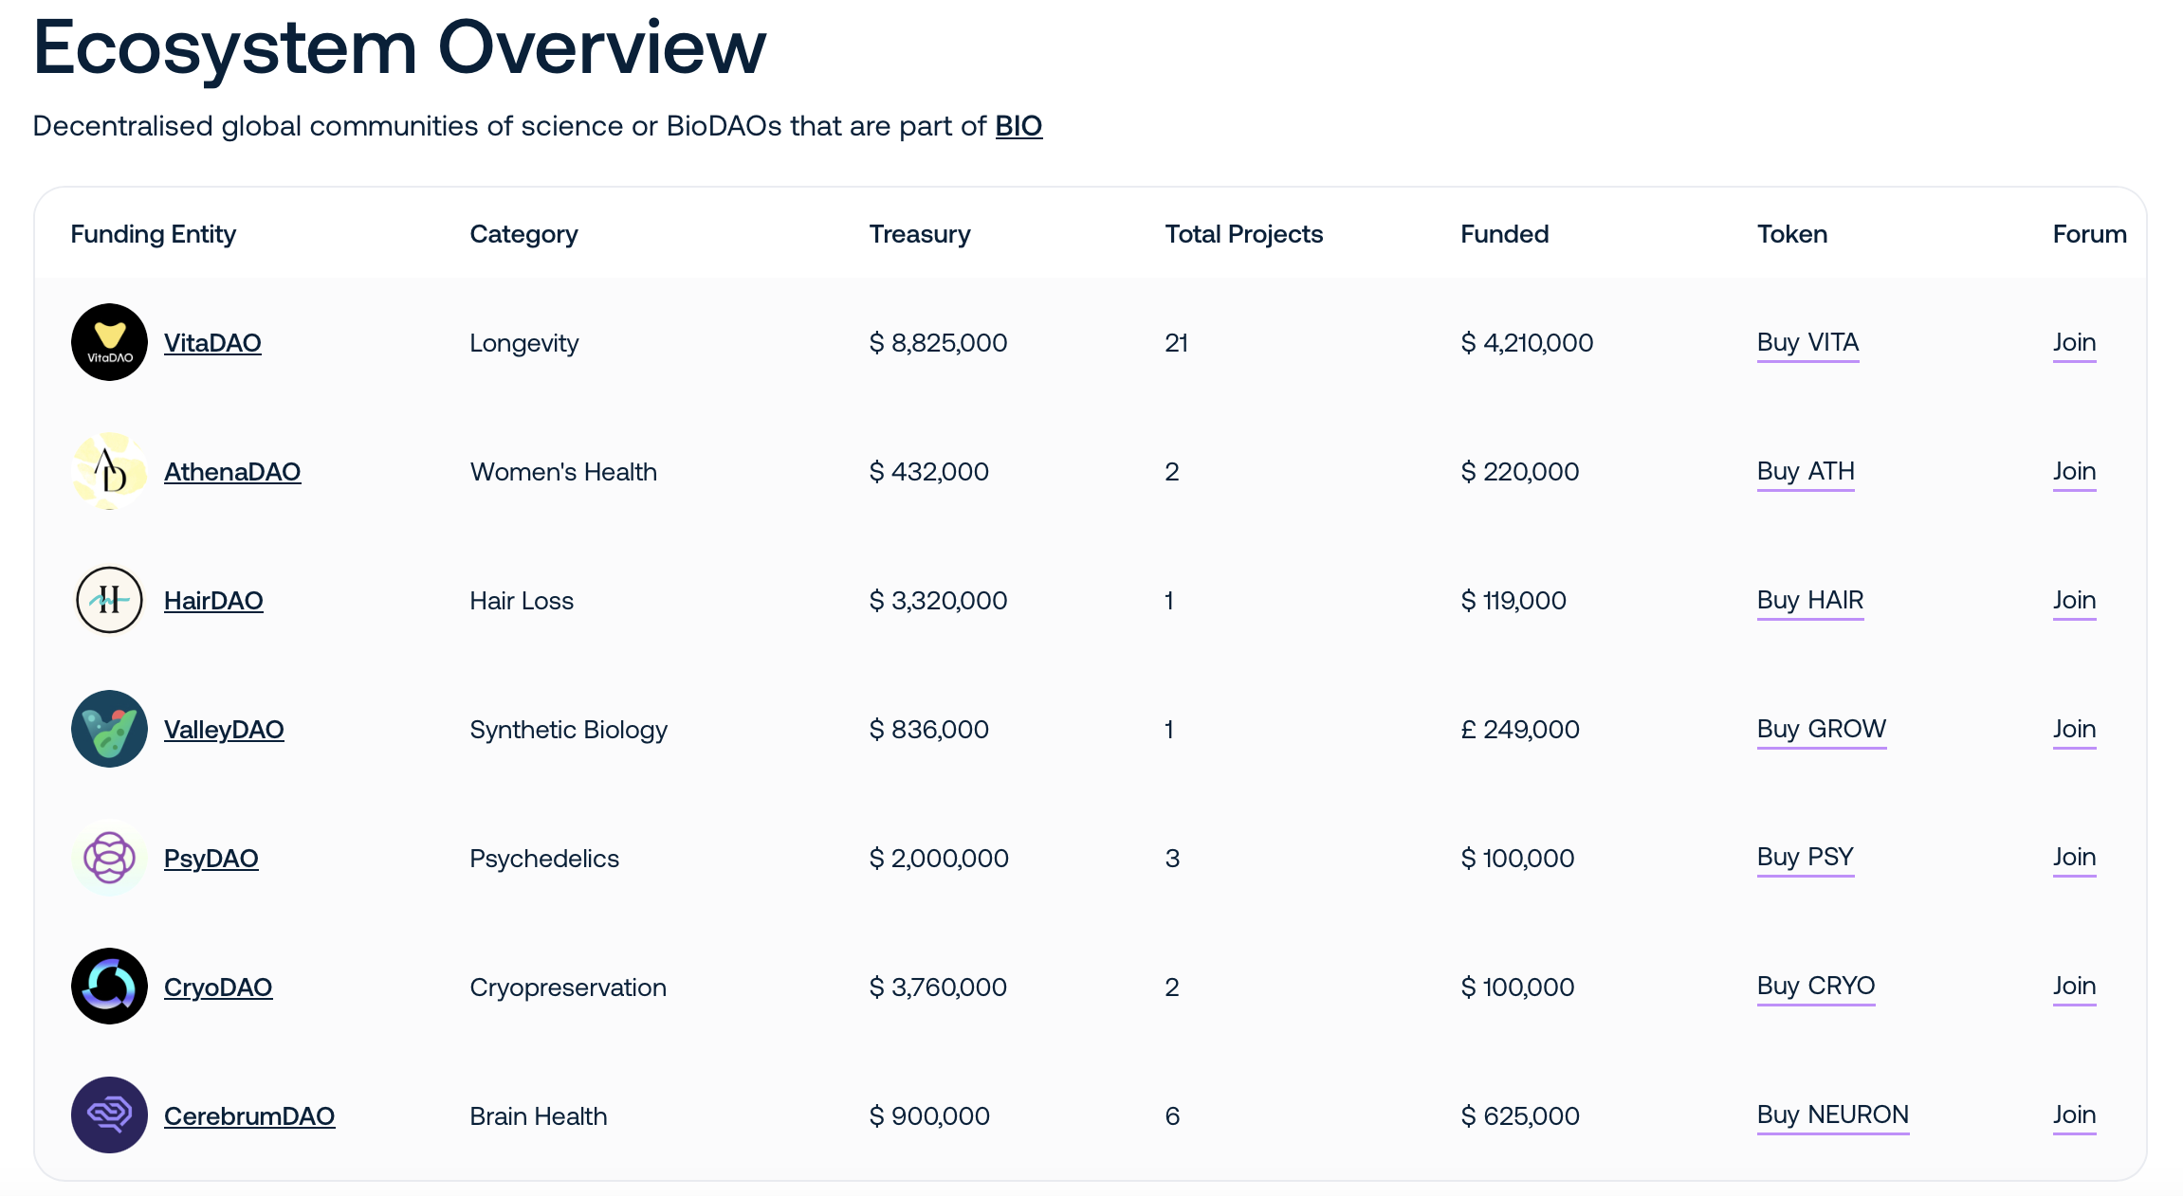Image resolution: width=2183 pixels, height=1196 pixels.
Task: Open the VitaDAO entity link
Action: coord(212,343)
